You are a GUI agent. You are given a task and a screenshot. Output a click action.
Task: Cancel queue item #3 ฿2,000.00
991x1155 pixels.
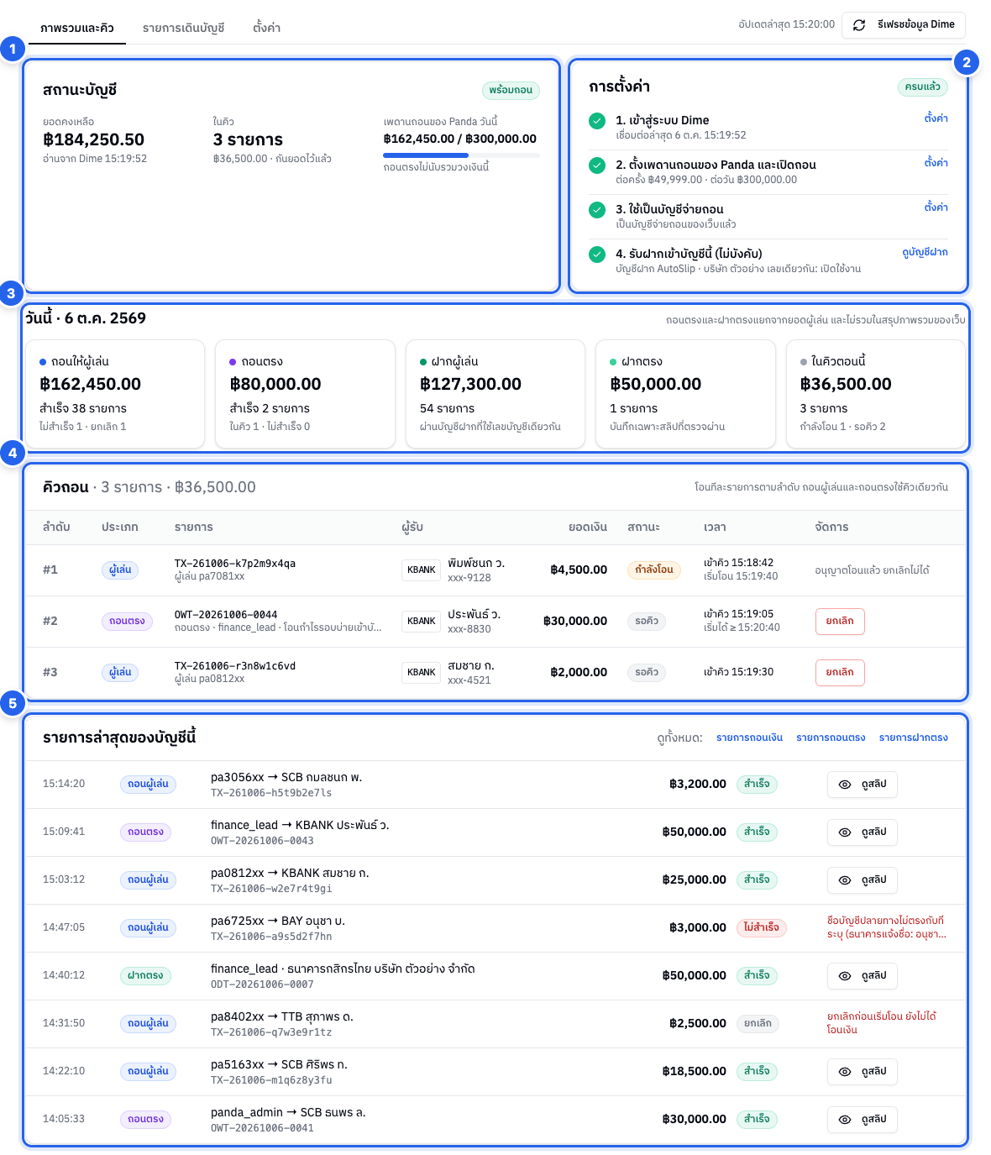[840, 673]
